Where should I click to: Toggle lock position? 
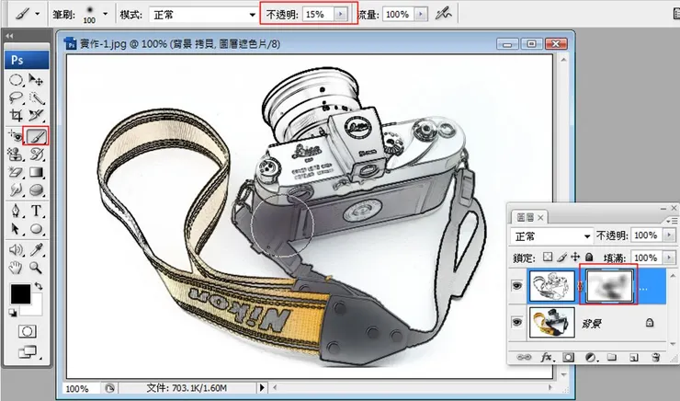tap(575, 257)
